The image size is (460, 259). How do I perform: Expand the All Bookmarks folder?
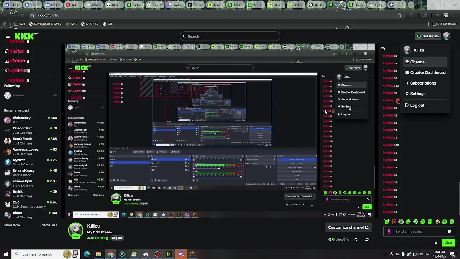click(444, 24)
